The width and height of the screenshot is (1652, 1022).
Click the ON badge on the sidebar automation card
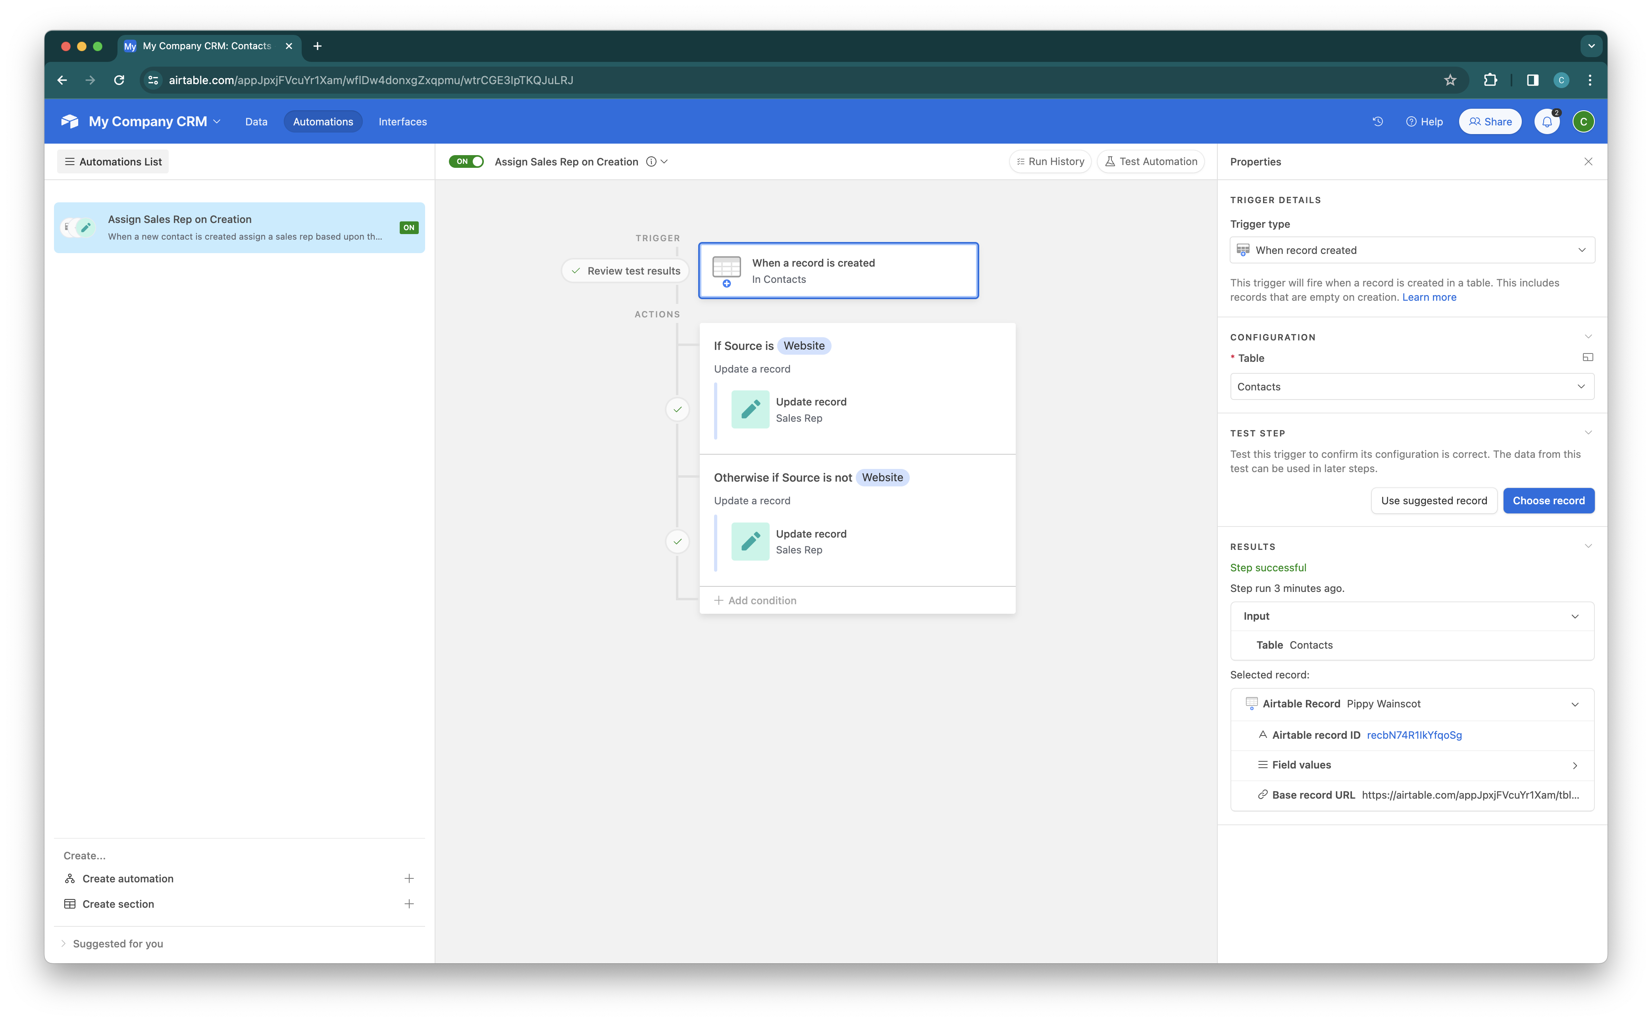(409, 227)
